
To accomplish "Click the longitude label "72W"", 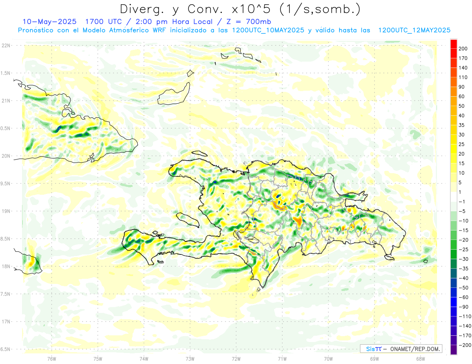I will [x=236, y=359].
